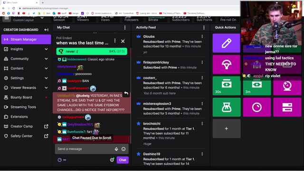The width and height of the screenshot is (304, 171).
Task: Click cooterr_ username in Activity Feed
Action: pyautogui.click(x=150, y=78)
